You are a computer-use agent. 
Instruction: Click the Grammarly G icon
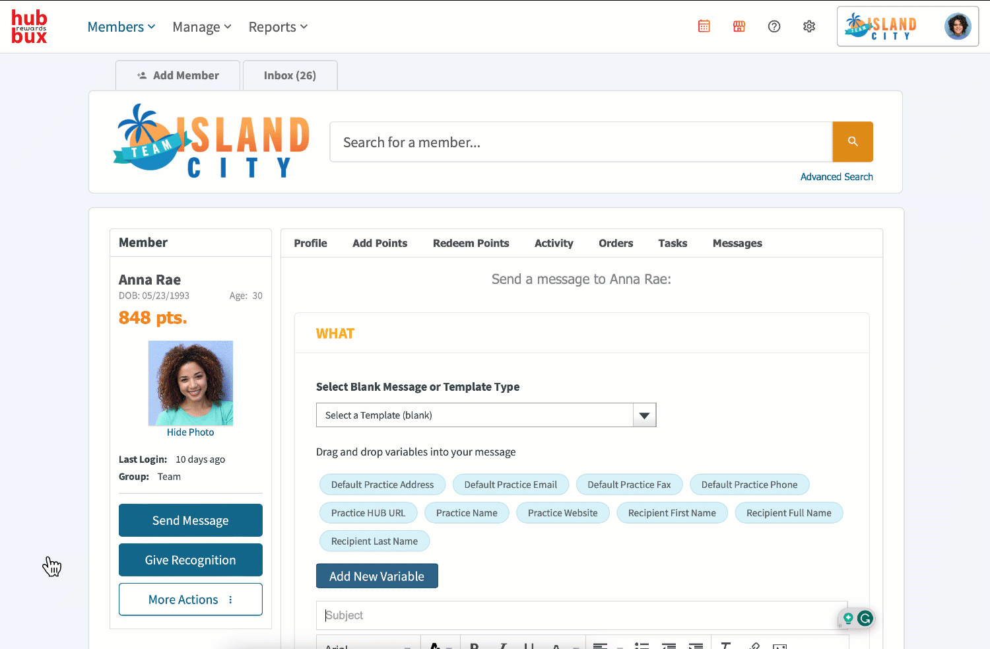coord(865,619)
